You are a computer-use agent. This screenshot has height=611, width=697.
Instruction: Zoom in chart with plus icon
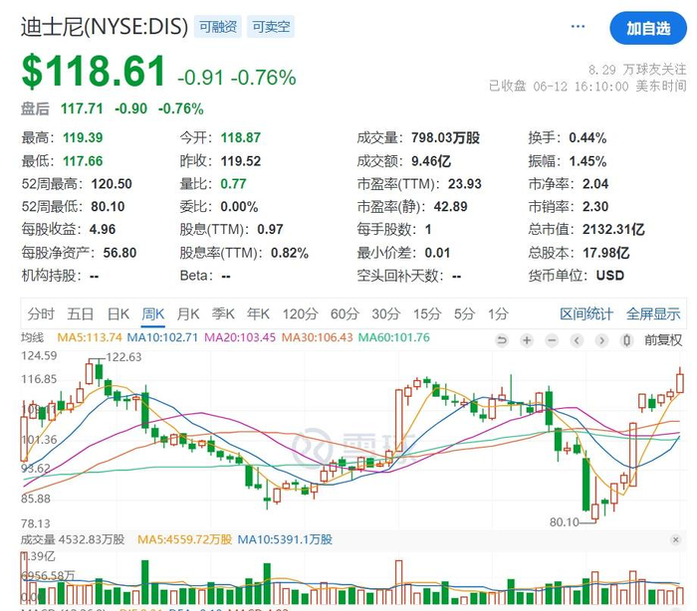pos(527,340)
